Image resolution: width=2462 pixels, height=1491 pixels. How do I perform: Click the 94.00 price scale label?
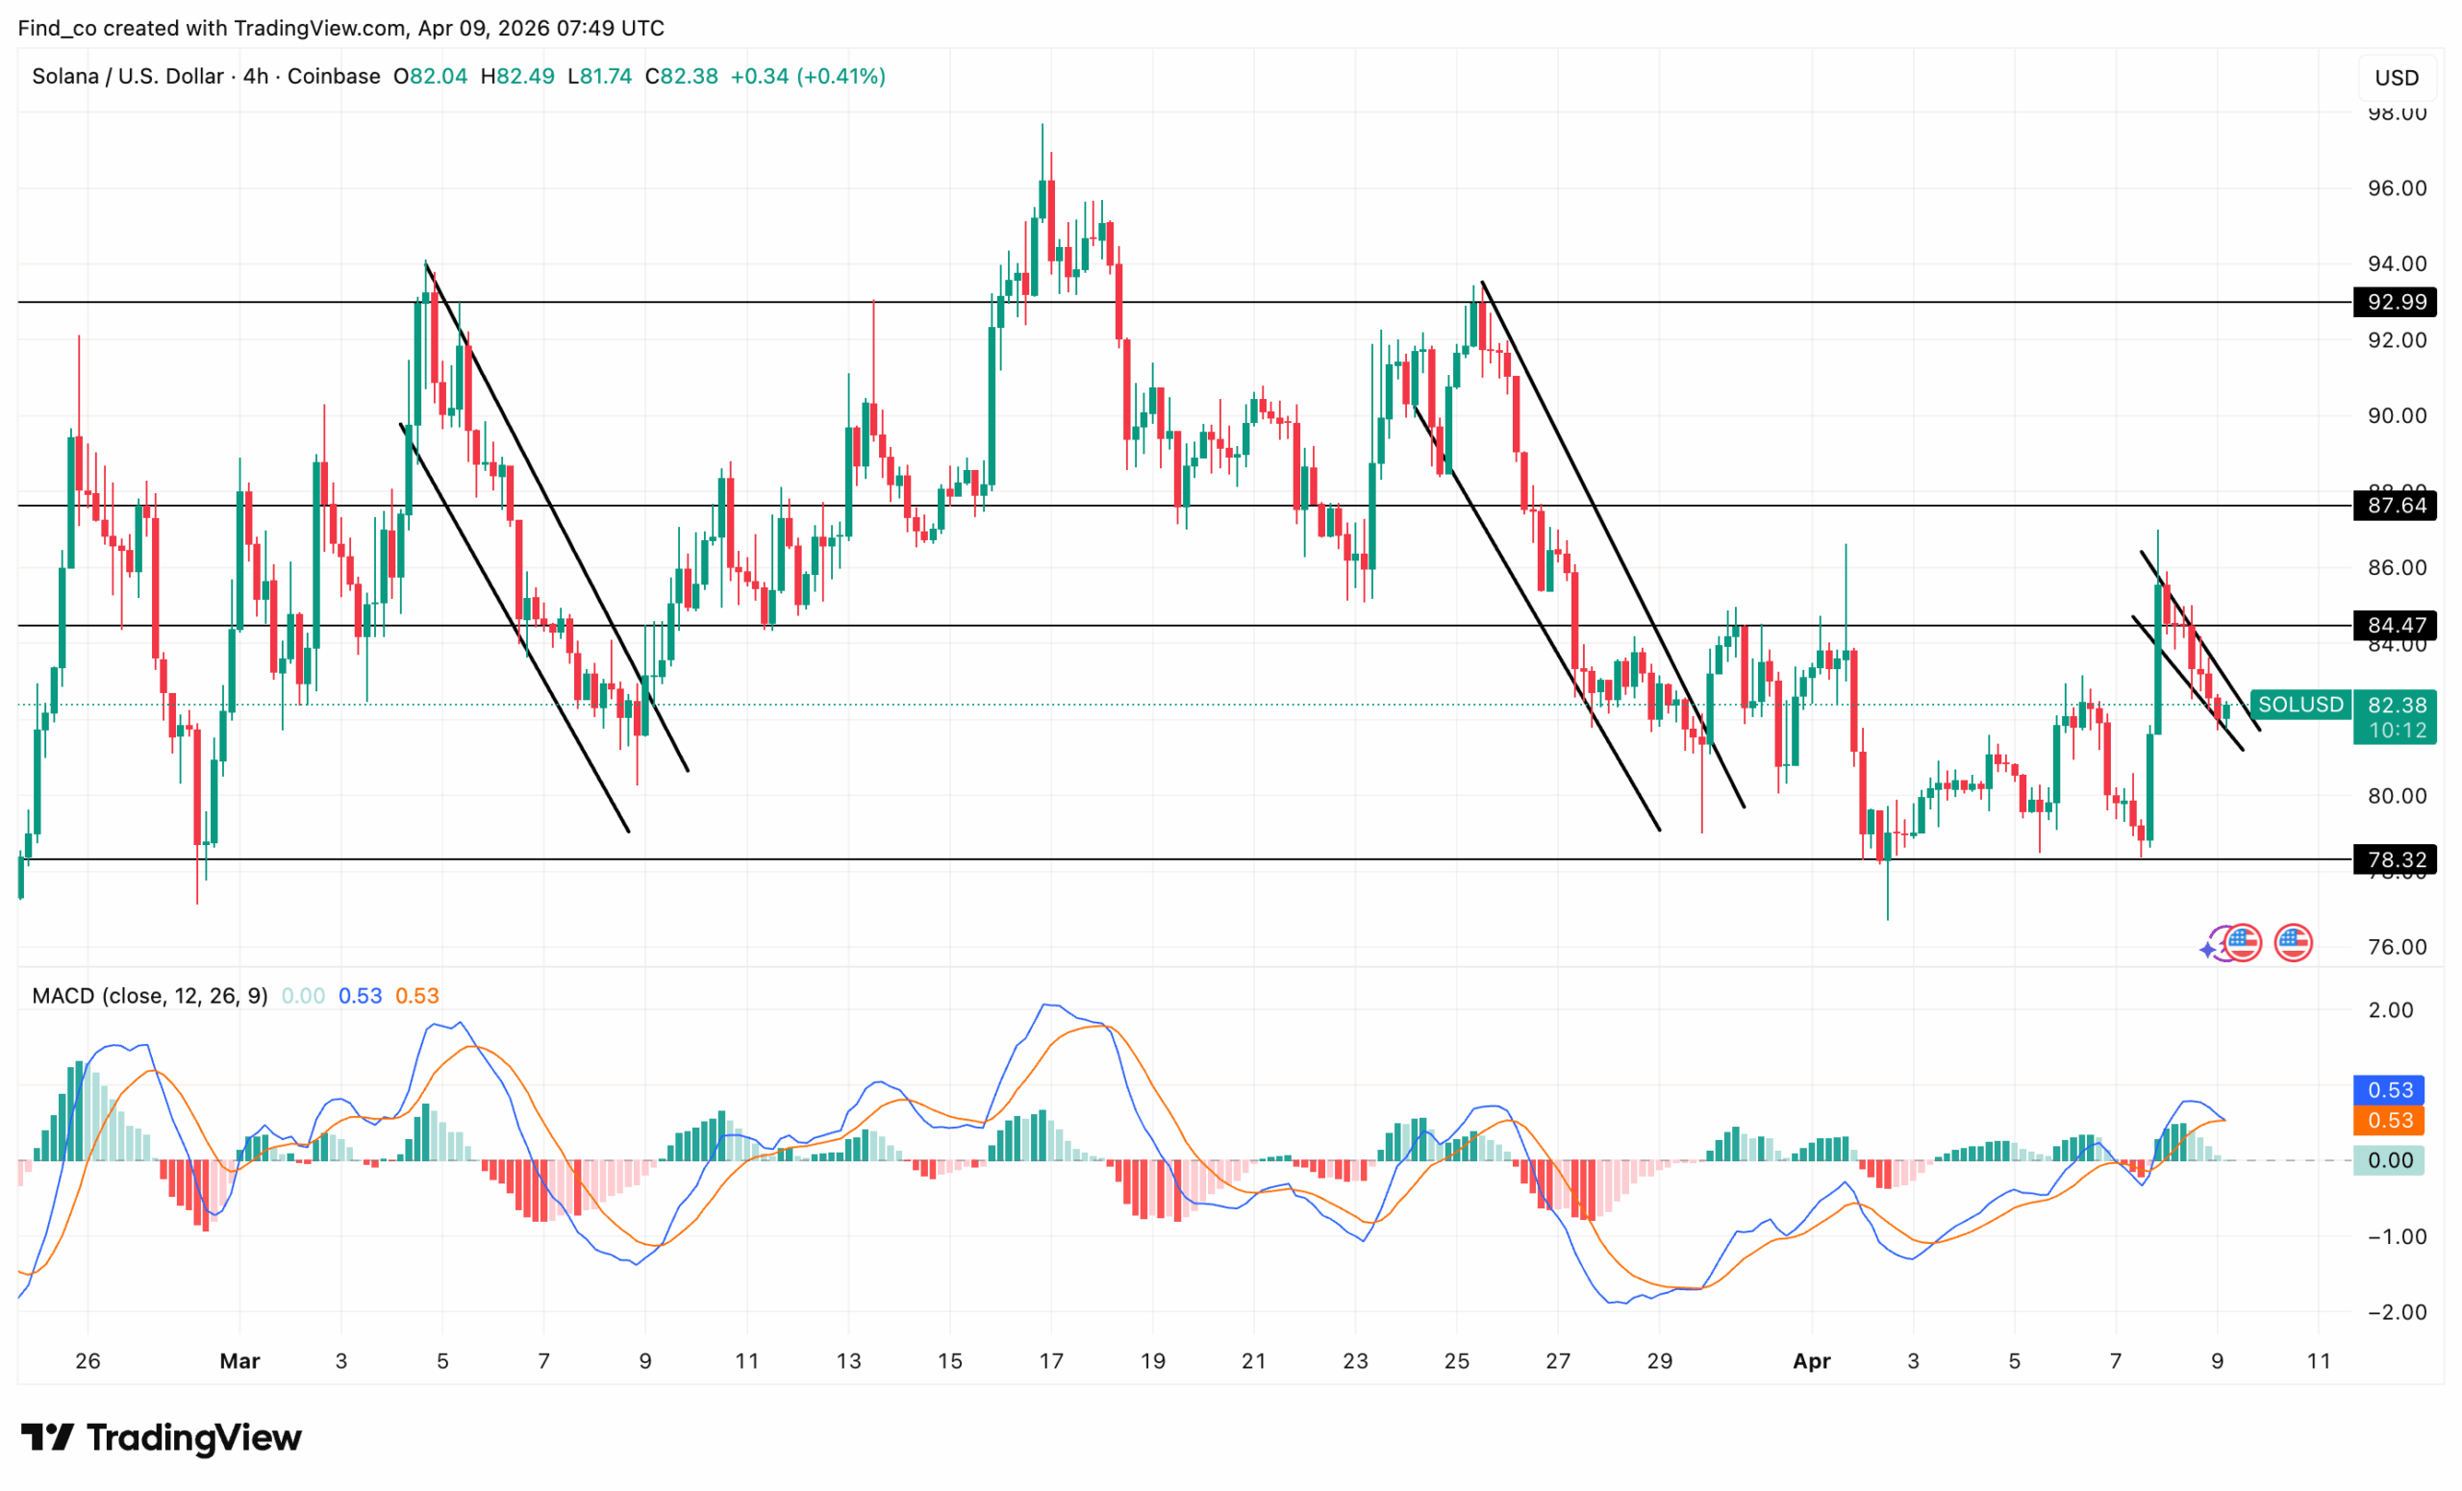click(2397, 263)
